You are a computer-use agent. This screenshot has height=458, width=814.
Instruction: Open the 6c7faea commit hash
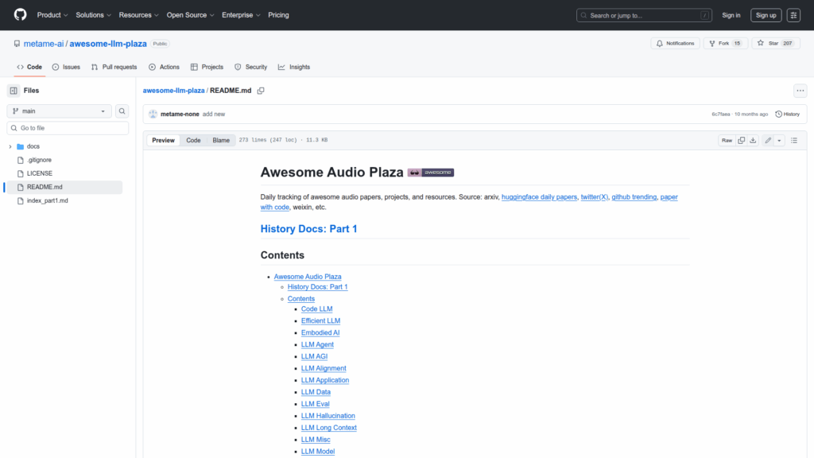pos(720,114)
